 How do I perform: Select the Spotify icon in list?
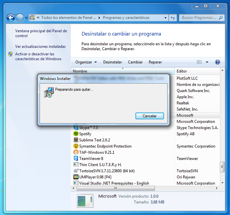pyautogui.click(x=76, y=134)
